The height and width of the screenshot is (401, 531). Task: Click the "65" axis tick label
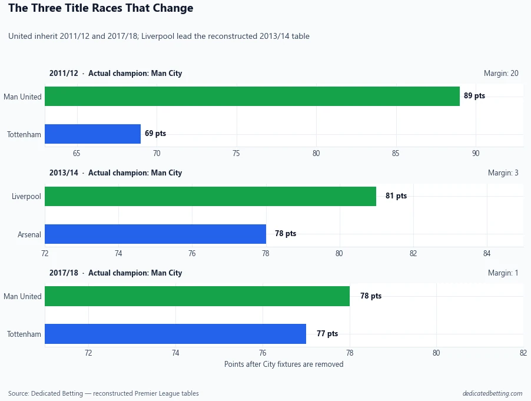point(77,154)
